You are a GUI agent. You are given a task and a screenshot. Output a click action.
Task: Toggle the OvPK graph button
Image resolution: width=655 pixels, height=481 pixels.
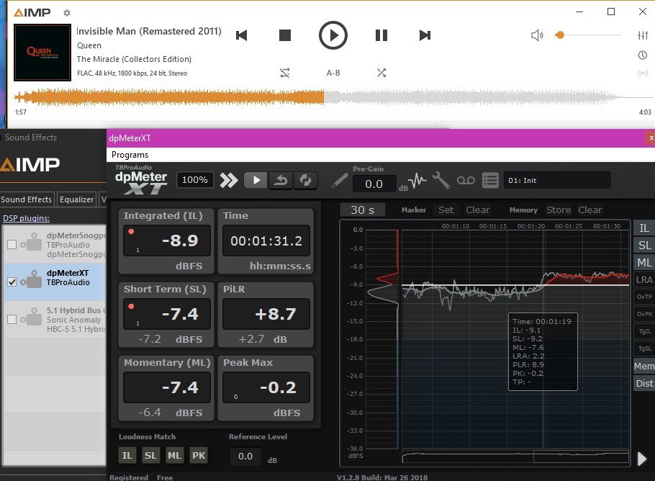click(x=644, y=314)
